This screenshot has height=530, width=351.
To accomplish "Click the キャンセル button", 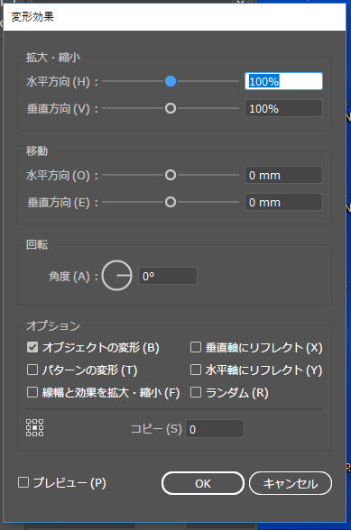I will tap(291, 483).
